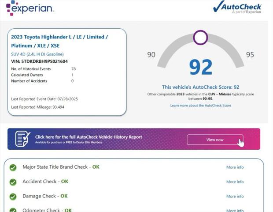Click No. of Historical Events value 78
The height and width of the screenshot is (212, 273).
point(74,69)
